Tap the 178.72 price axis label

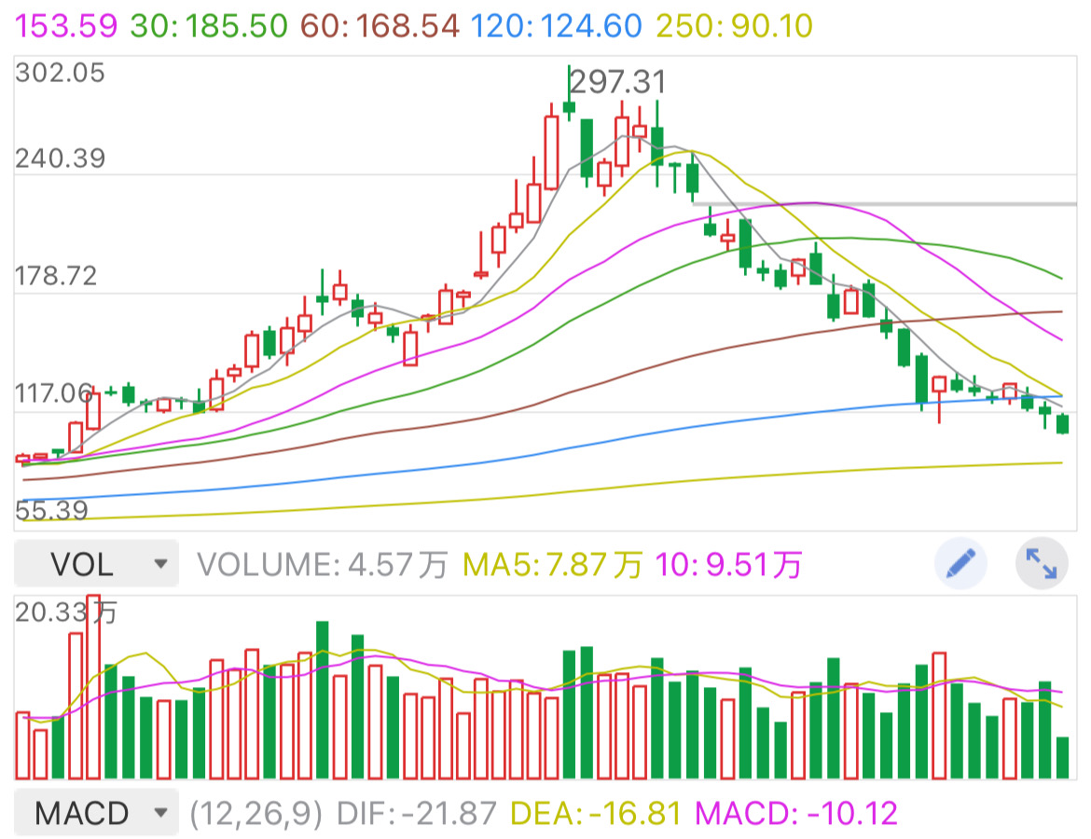[56, 276]
